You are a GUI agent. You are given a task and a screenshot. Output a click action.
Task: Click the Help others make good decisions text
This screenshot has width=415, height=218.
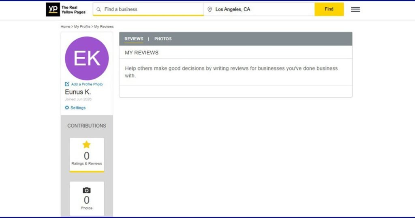(x=231, y=72)
